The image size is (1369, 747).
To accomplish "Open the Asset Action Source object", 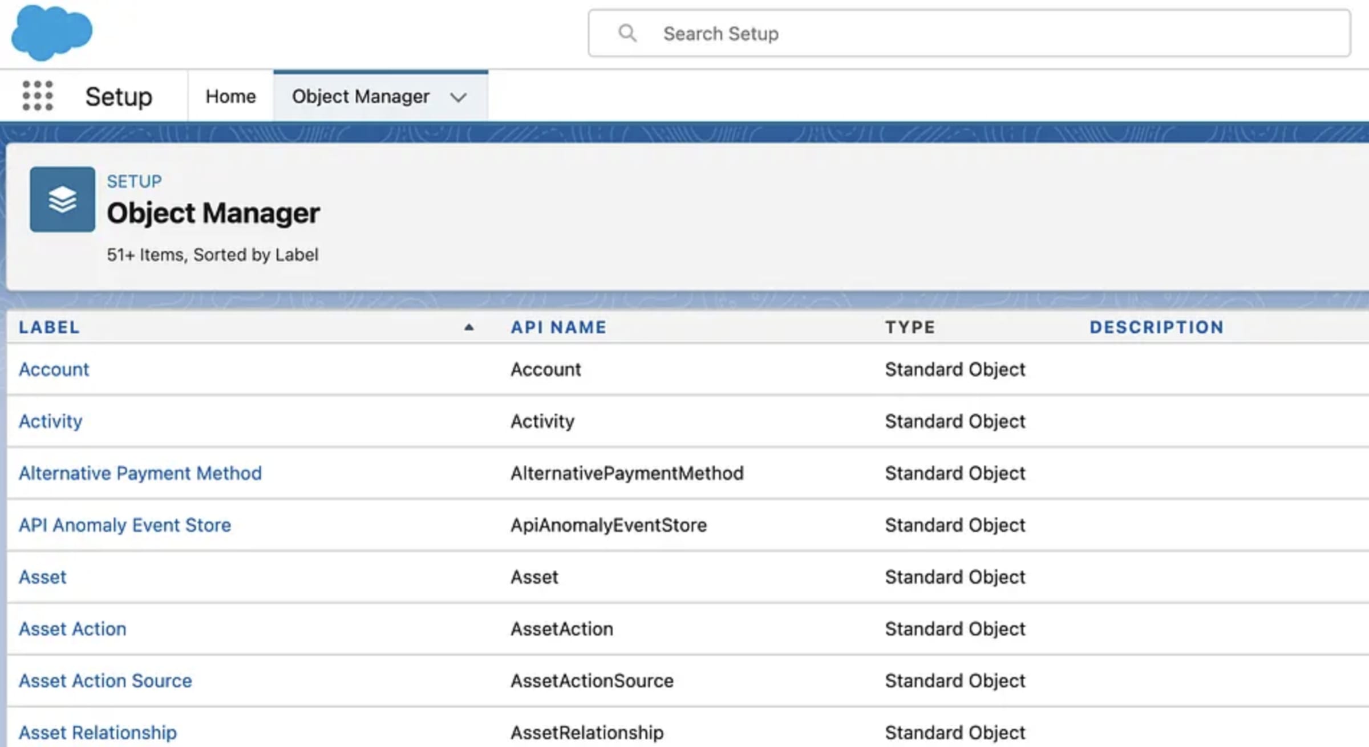I will (x=105, y=680).
